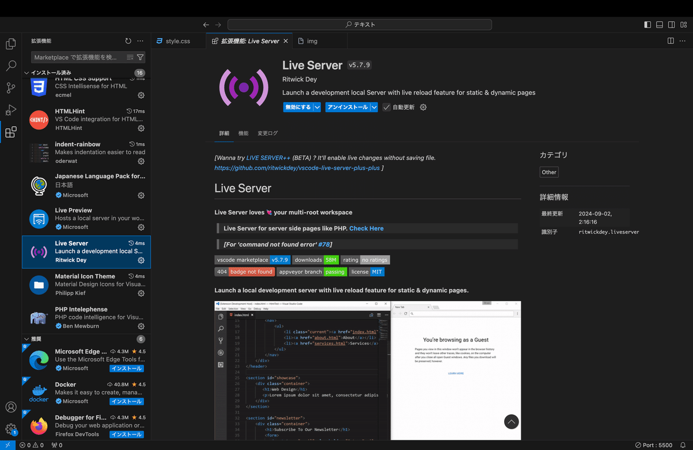The height and width of the screenshot is (450, 693).
Task: Refresh the extensions list
Action: (x=128, y=41)
